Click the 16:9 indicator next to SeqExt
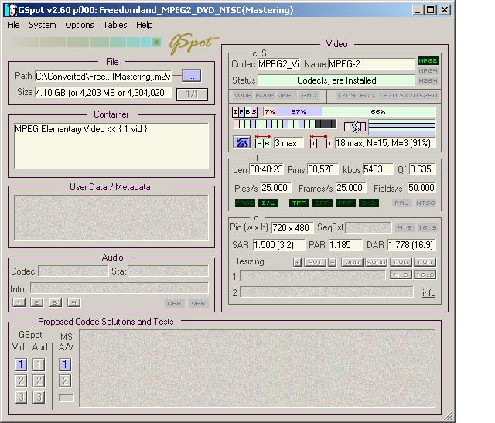Viewport: 495px width, 423px height. click(427, 227)
